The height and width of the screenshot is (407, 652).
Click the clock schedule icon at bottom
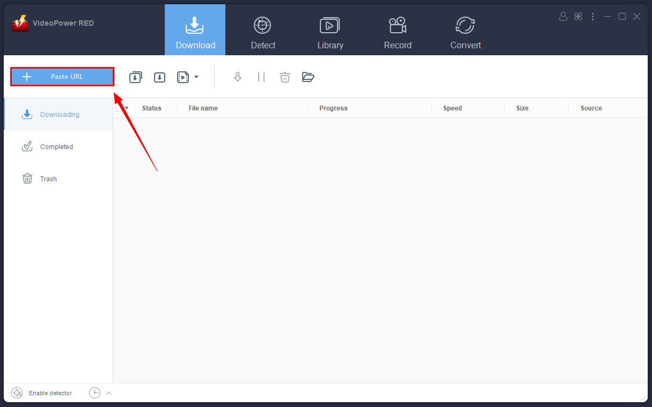pyautogui.click(x=94, y=393)
